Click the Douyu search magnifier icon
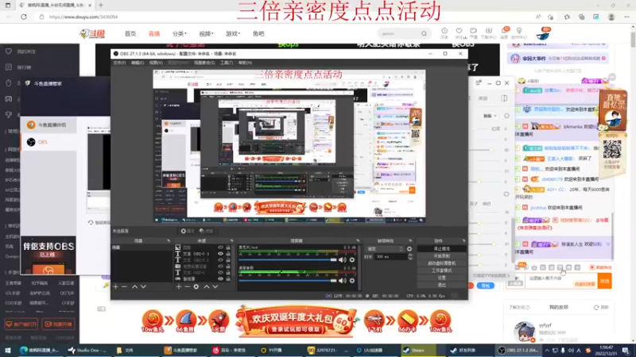The width and height of the screenshot is (636, 357). 424,33
